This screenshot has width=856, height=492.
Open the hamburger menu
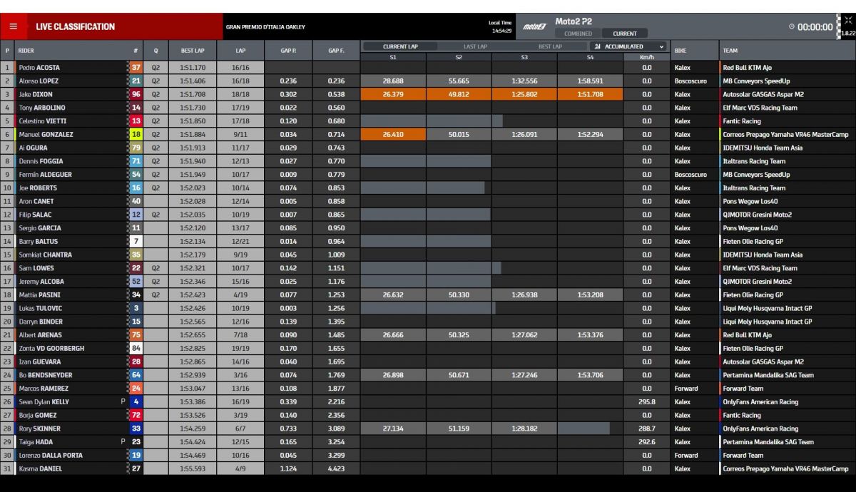(x=13, y=26)
